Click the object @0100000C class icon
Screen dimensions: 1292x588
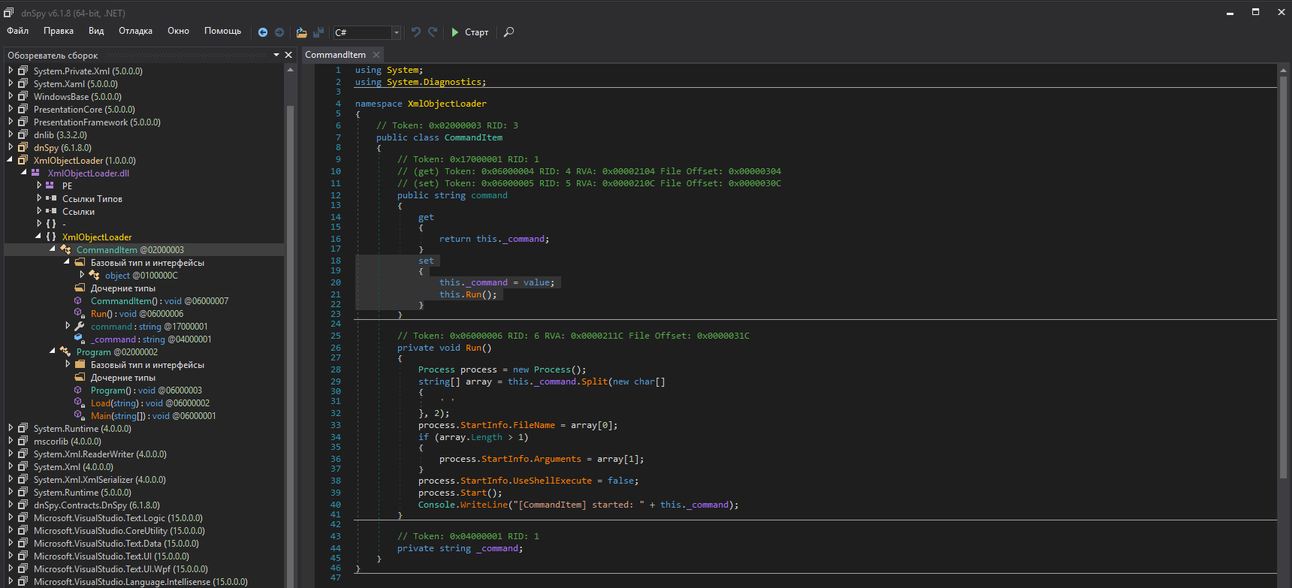pos(94,275)
